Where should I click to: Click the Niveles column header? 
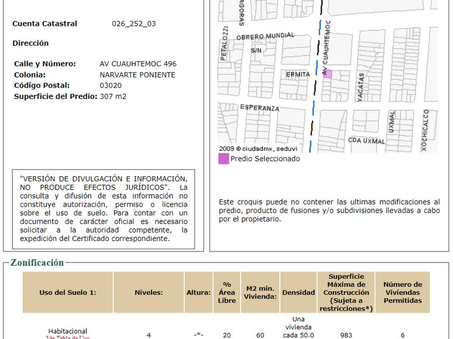coord(149,292)
